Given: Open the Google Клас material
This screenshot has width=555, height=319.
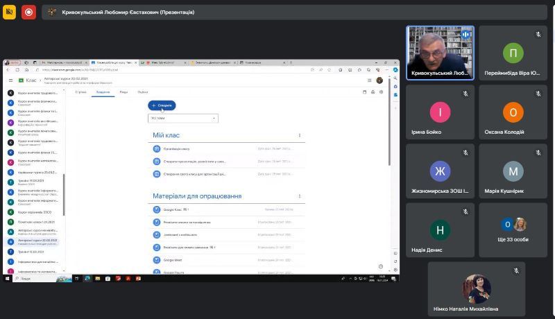Looking at the screenshot, I should [x=172, y=209].
